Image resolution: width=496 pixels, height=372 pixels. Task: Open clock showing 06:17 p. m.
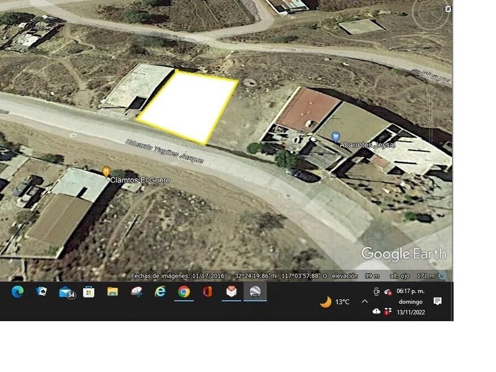point(410,291)
